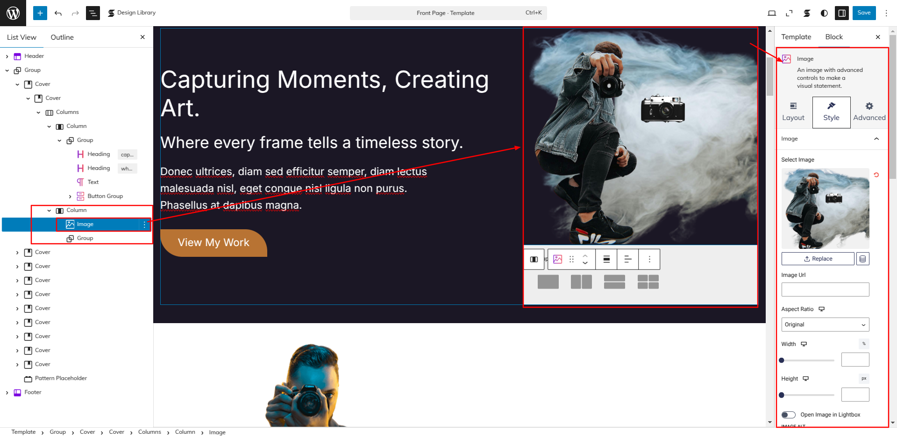Screen dimensions: 897x438
Task: Click the Image Url input field
Action: point(825,290)
